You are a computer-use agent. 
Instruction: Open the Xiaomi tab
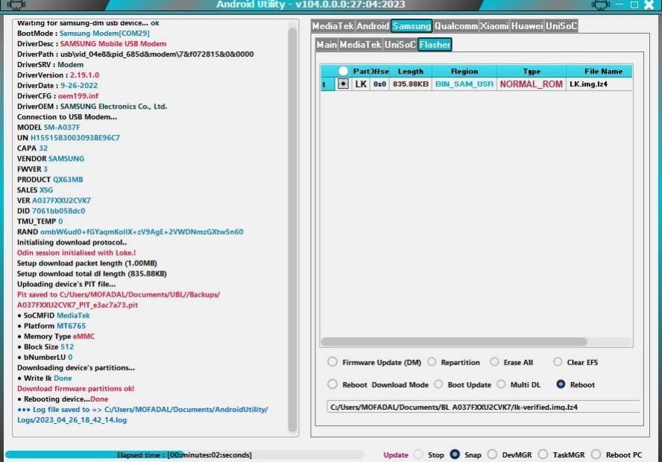[x=494, y=26]
